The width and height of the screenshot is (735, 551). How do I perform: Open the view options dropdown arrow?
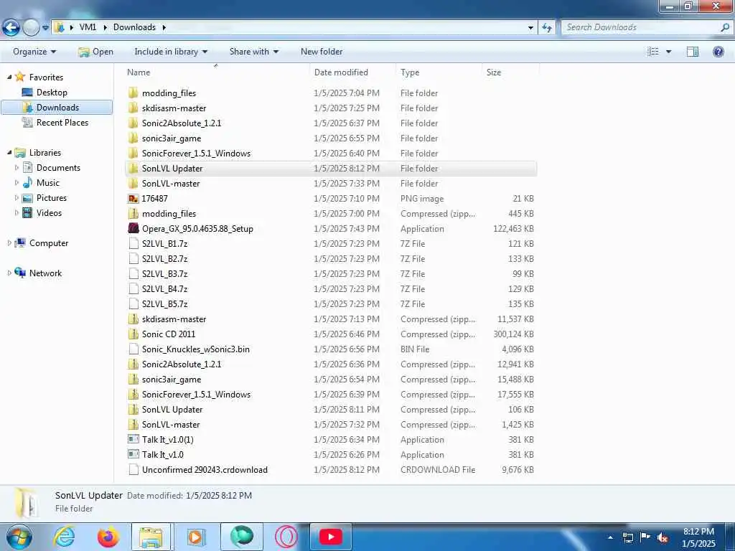coord(669,52)
